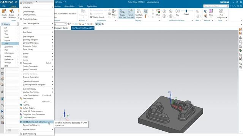This screenshot has height=136, width=243.
Task: Open the Operations group More dropdown
Action: click(x=114, y=13)
